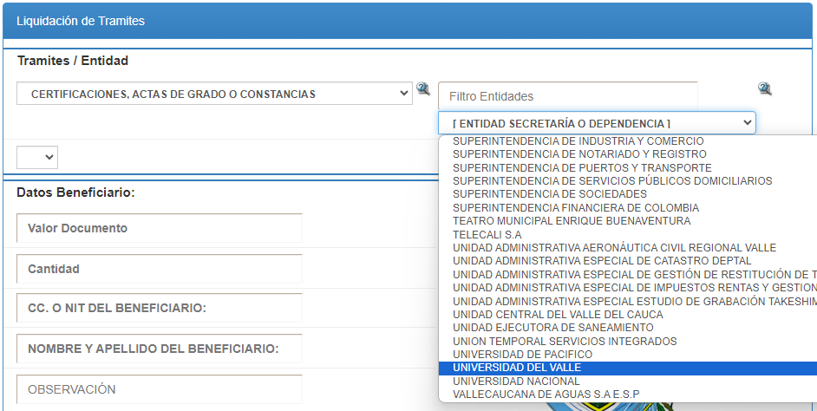Click the Observación text field
Image resolution: width=817 pixels, height=411 pixels.
(x=160, y=389)
